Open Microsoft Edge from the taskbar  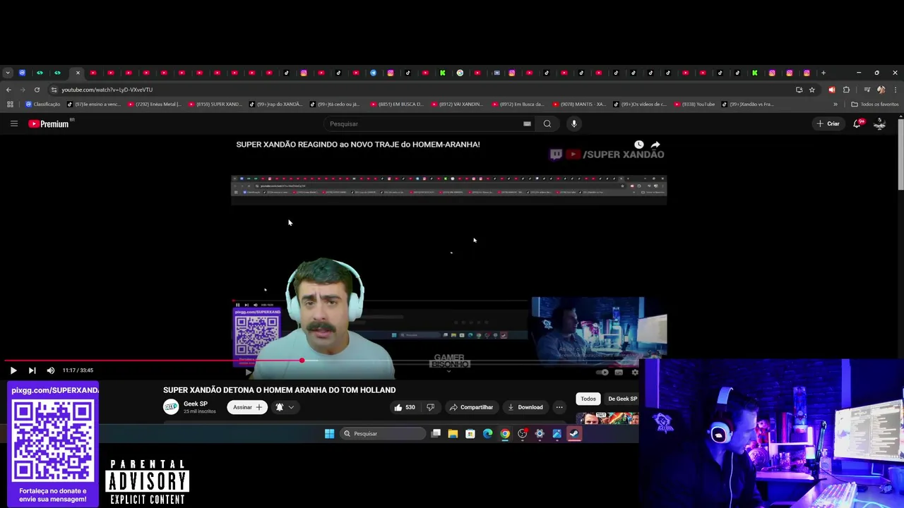[487, 433]
